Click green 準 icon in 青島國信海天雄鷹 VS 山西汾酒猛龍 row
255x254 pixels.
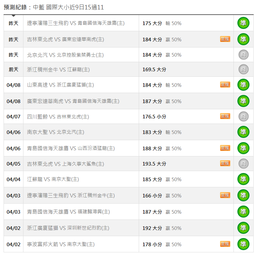(x=243, y=148)
